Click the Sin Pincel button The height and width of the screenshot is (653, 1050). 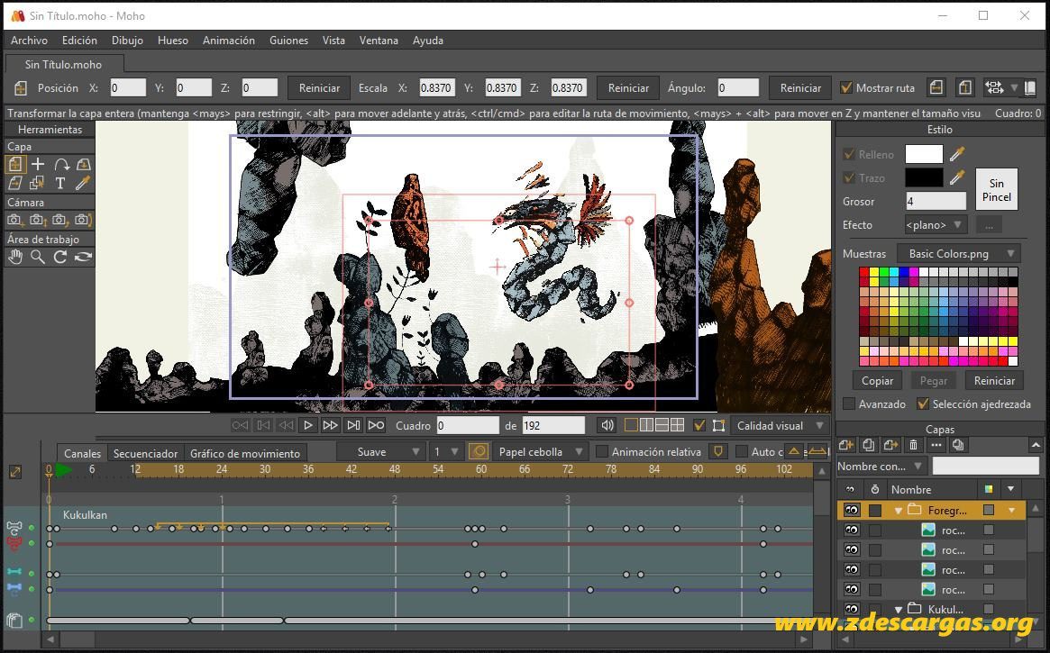[997, 189]
